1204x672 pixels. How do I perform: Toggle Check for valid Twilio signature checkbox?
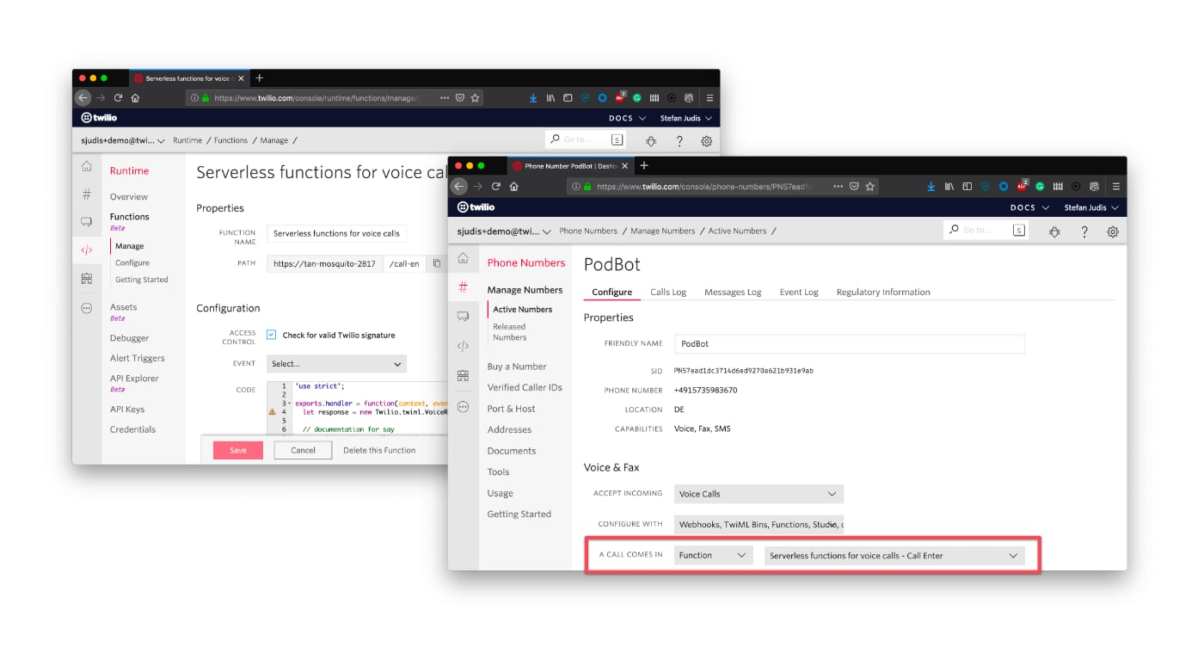[271, 335]
